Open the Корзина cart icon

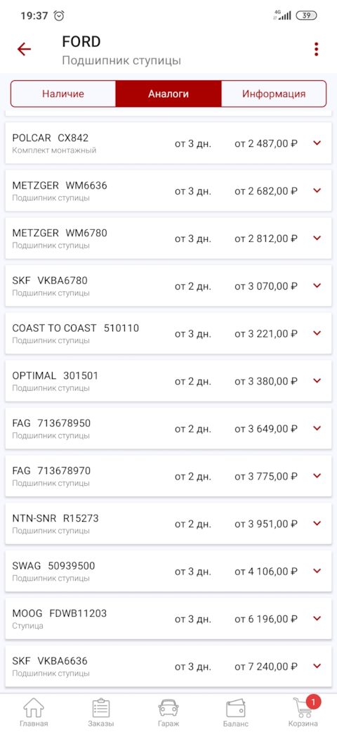coord(303,707)
